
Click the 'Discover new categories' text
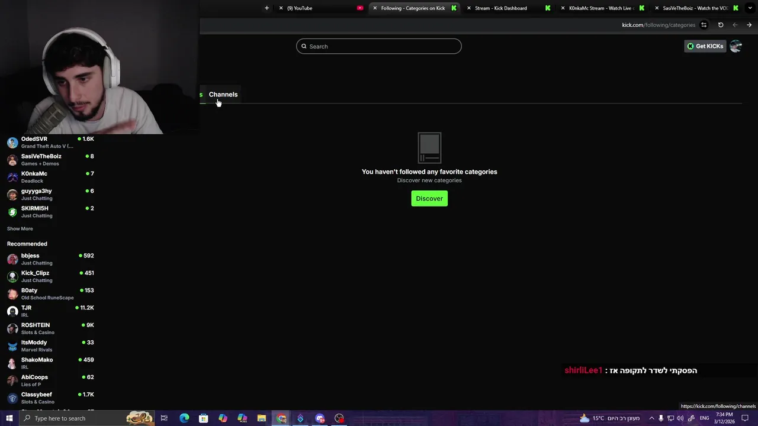click(429, 180)
